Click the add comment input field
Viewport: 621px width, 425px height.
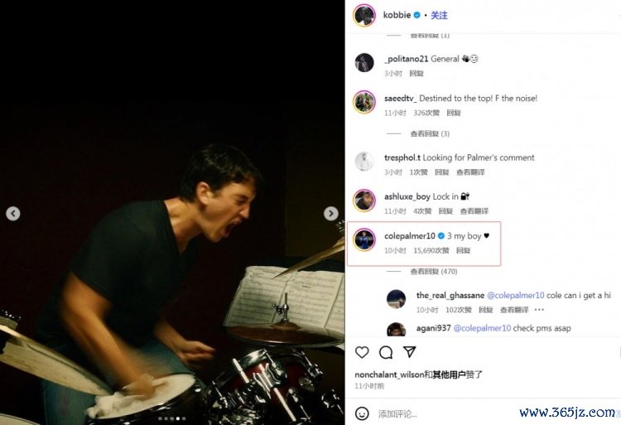(x=444, y=414)
